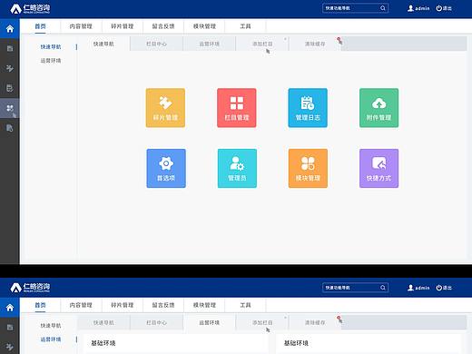Viewport: 472px width, 354px height.
Task: Switch to the 栏目中心 sub-tab in the lower screen
Action: pyautogui.click(x=156, y=323)
